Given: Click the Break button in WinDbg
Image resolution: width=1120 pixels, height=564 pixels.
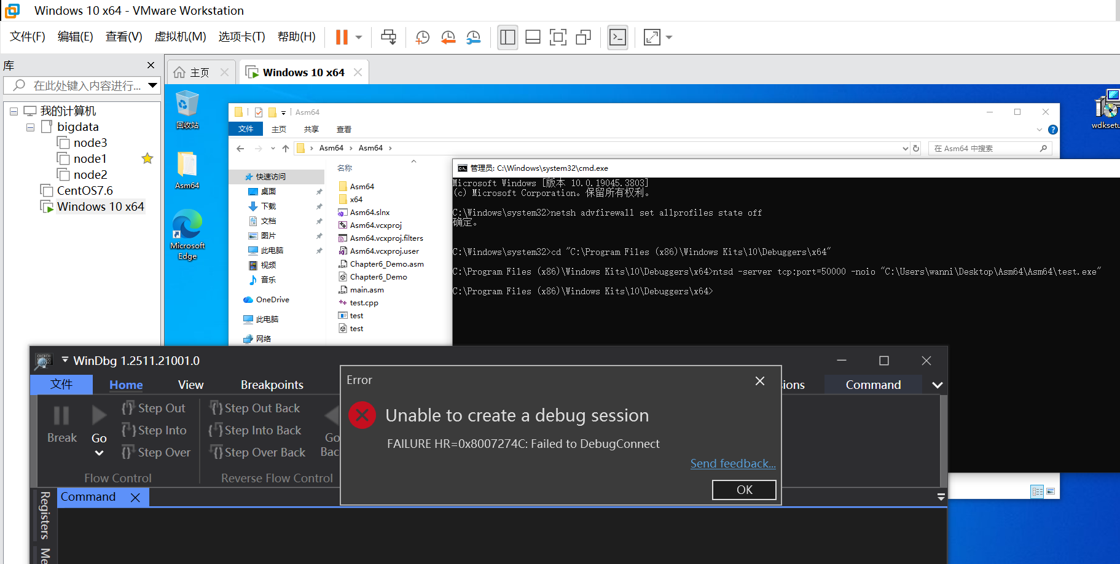Looking at the screenshot, I should [x=62, y=425].
